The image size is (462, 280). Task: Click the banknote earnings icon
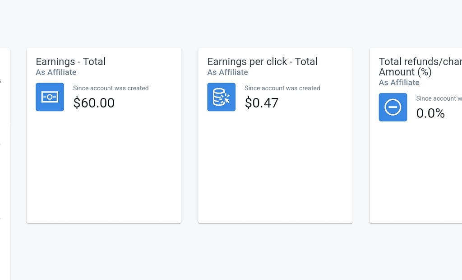pos(50,97)
